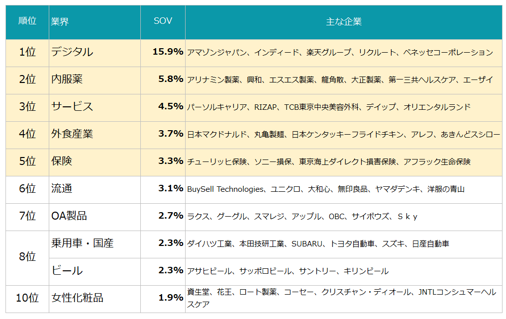Click the BuySell Technologies companies cell
The image size is (506, 319).
pyautogui.click(x=325, y=189)
